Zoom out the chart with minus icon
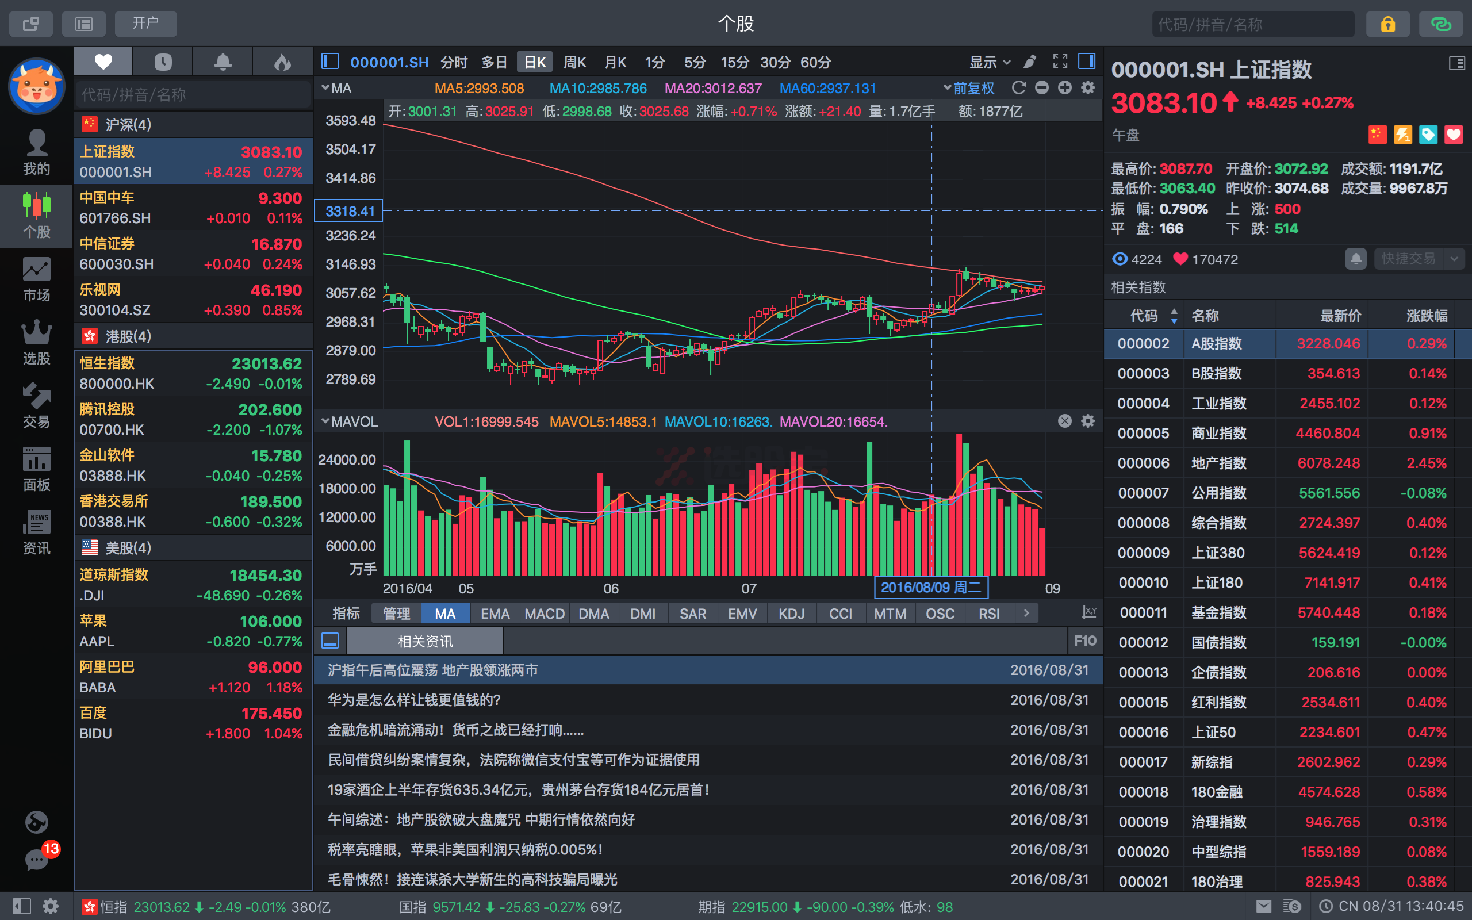 coord(1042,87)
